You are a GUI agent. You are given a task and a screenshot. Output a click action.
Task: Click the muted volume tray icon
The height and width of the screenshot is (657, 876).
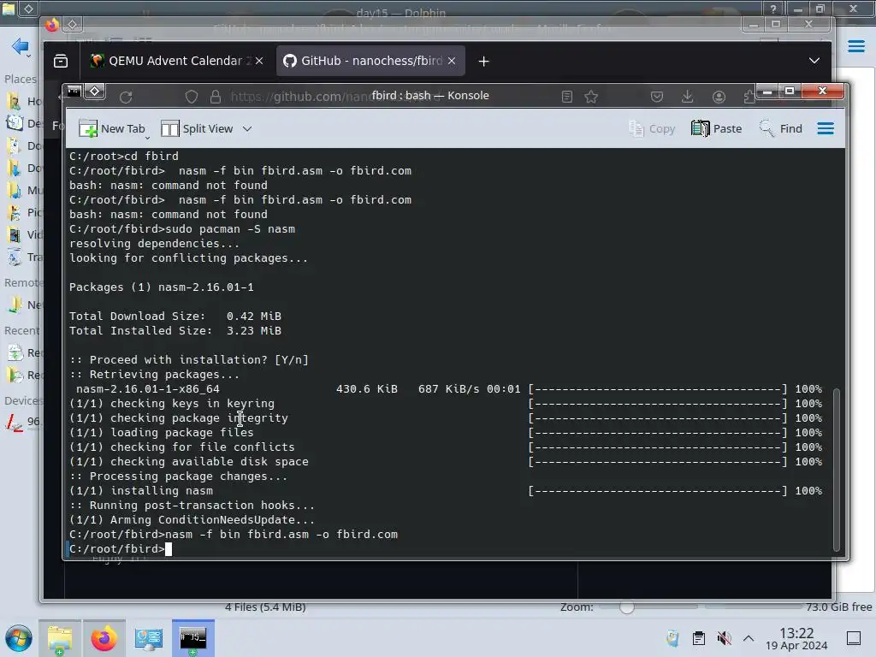pos(724,638)
